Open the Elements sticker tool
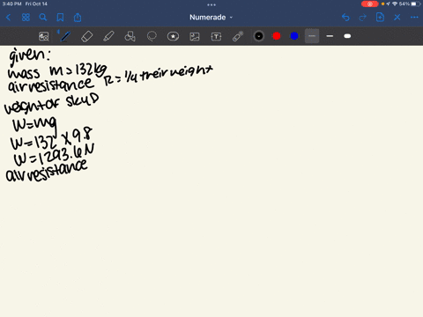423x317 pixels. [173, 36]
